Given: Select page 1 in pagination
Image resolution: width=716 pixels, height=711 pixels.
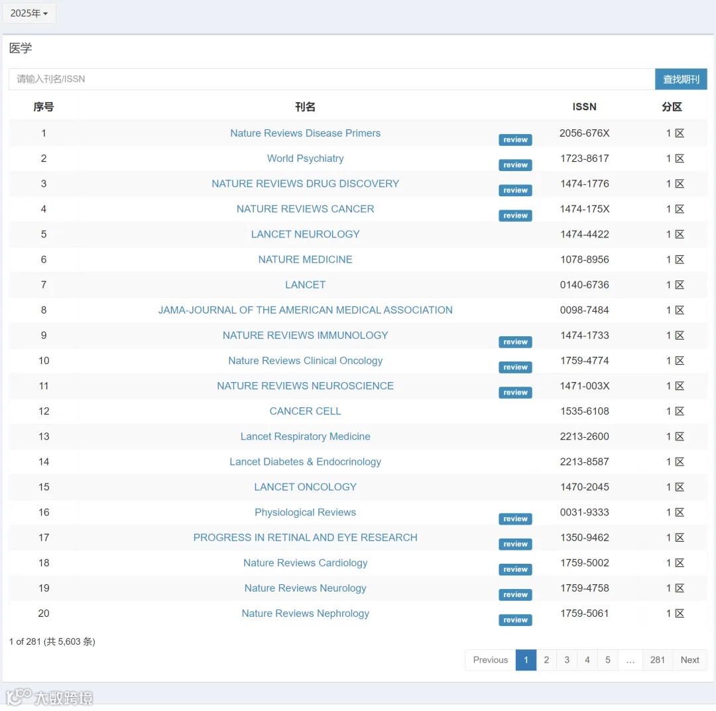Looking at the screenshot, I should point(526,660).
